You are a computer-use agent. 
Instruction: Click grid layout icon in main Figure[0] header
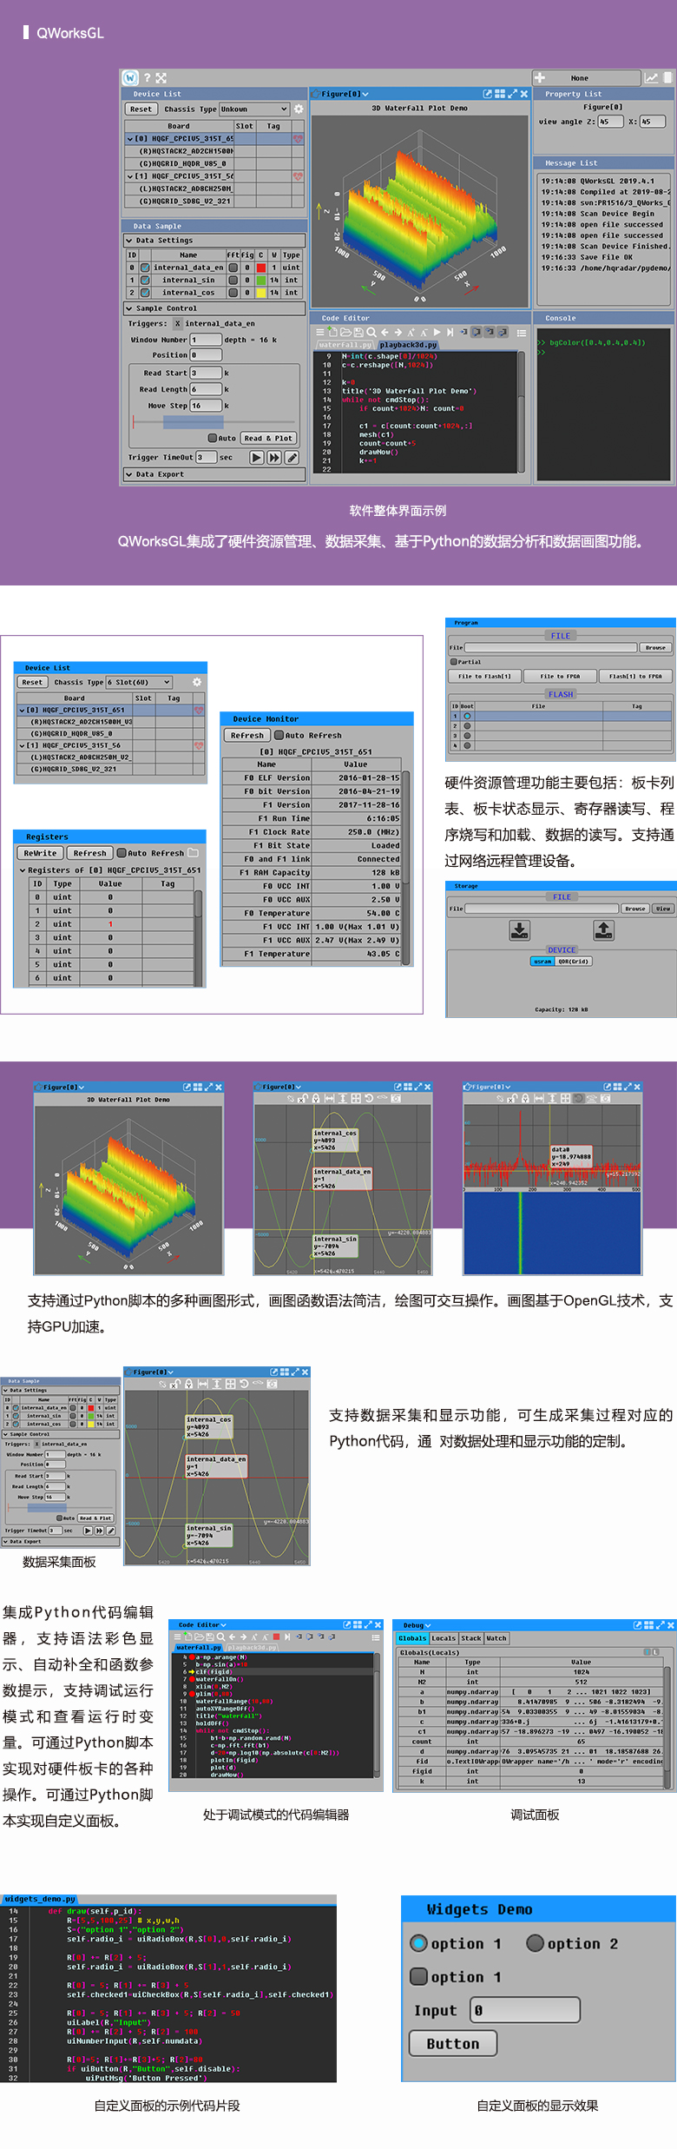click(x=500, y=94)
